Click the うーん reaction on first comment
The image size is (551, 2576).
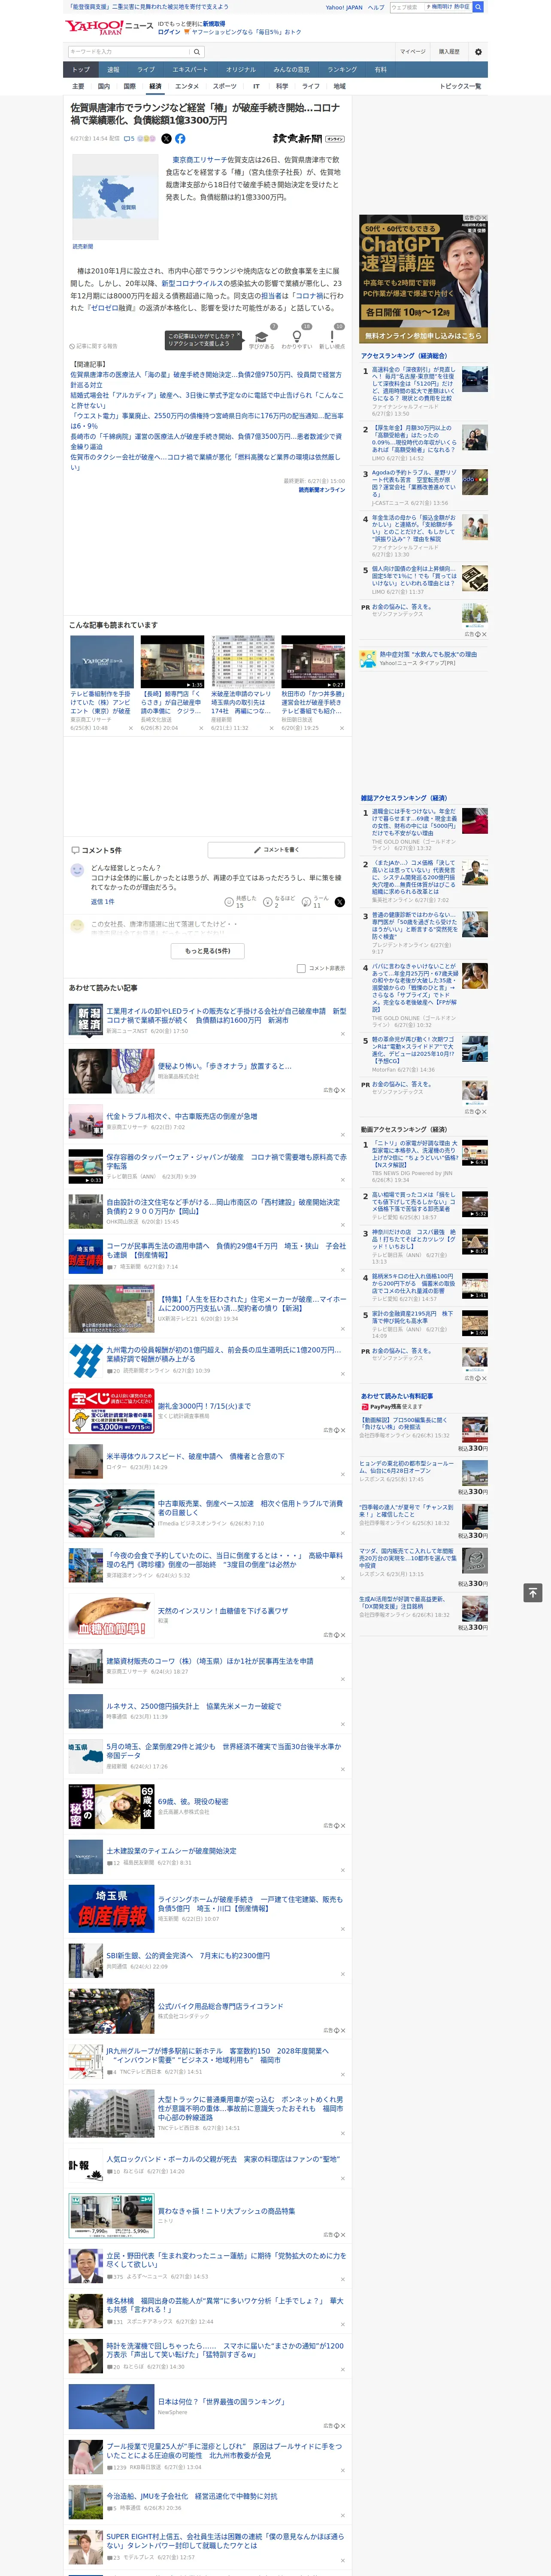pos(316,901)
